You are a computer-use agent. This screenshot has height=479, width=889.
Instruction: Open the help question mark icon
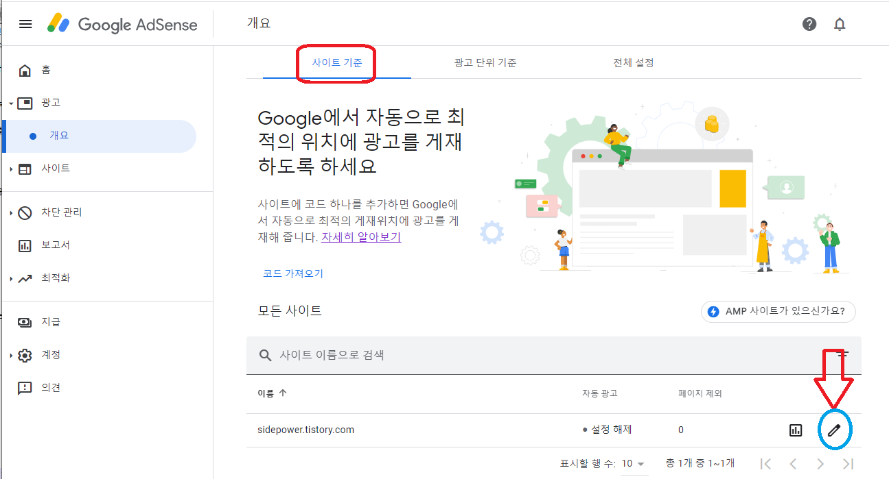coord(809,24)
